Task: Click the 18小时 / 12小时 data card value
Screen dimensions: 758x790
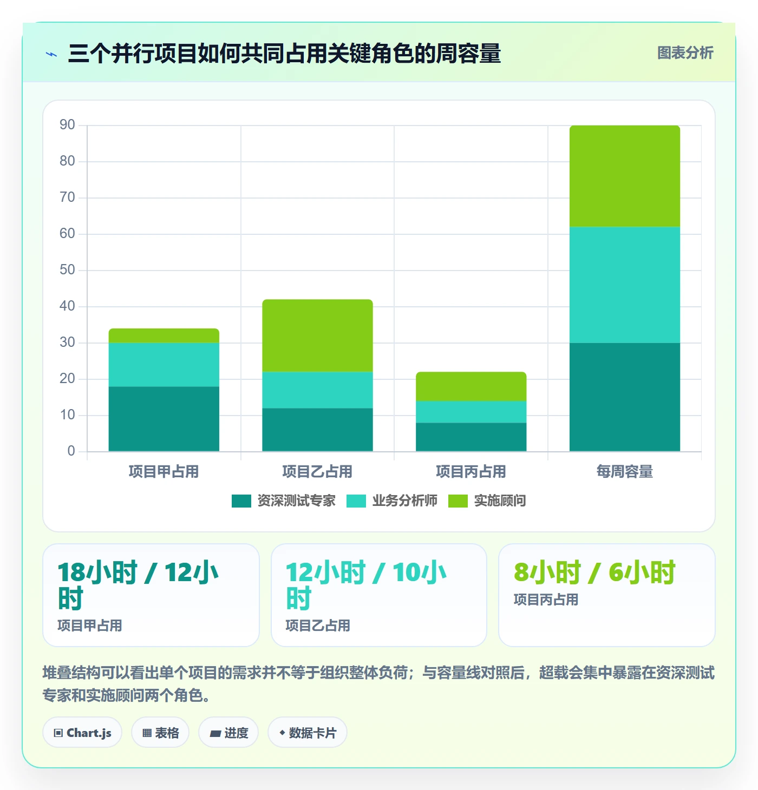Action: pyautogui.click(x=138, y=585)
